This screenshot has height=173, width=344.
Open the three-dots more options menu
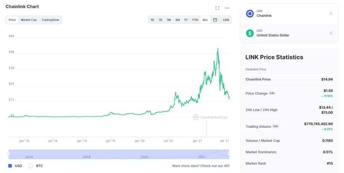(x=227, y=8)
